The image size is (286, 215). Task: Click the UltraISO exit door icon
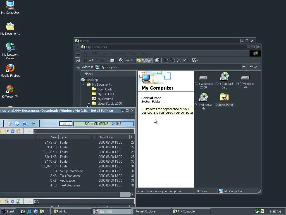[x=33, y=123]
